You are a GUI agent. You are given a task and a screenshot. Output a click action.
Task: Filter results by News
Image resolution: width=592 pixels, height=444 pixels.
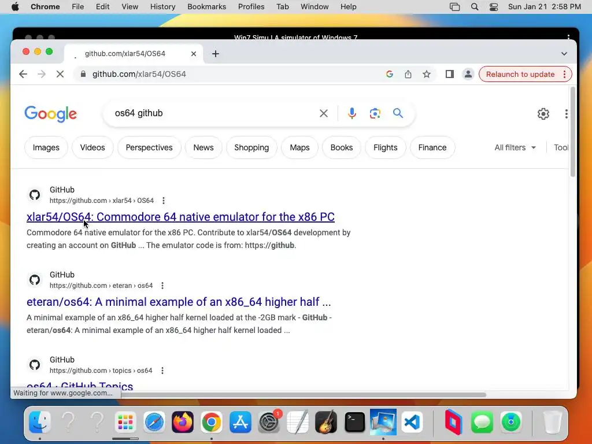[x=203, y=147]
